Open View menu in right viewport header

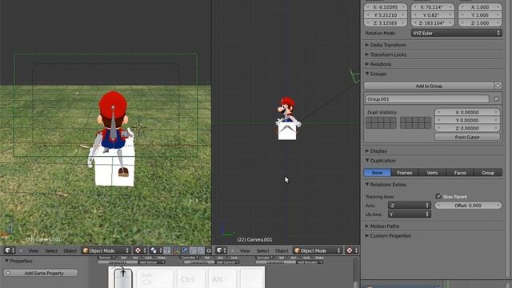point(245,250)
